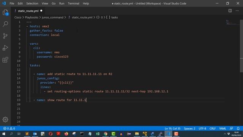Click Playbooks in the breadcrumb path
This screenshot has height=137, width=243.
[32, 18]
